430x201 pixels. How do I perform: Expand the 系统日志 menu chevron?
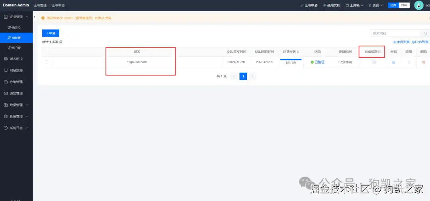27,128
